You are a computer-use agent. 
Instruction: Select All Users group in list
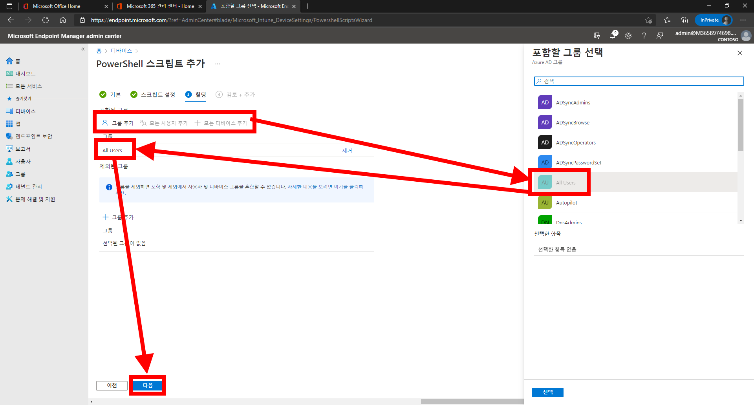635,182
